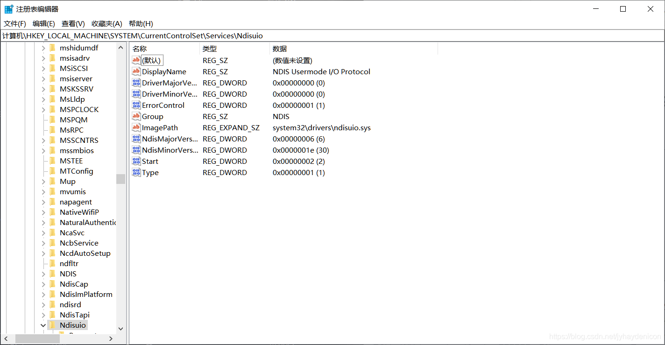Click the registry path address bar

tap(332, 35)
